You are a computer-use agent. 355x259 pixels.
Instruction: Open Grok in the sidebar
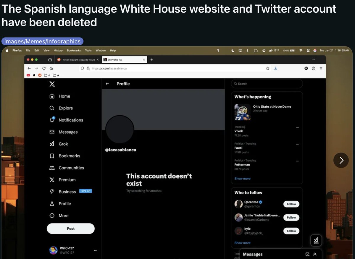(x=59, y=144)
